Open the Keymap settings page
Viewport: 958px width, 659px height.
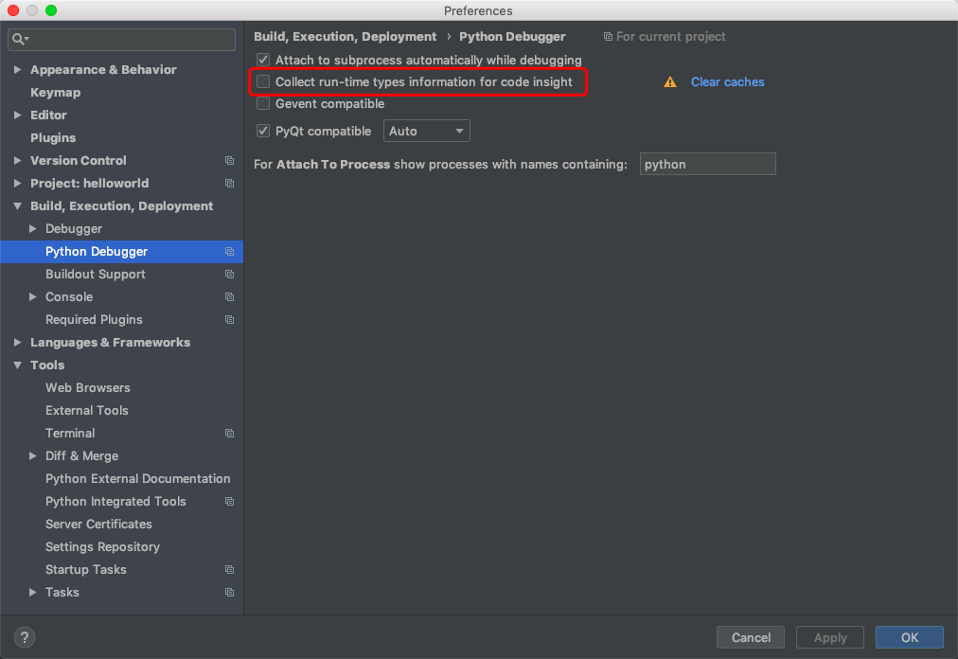tap(56, 92)
